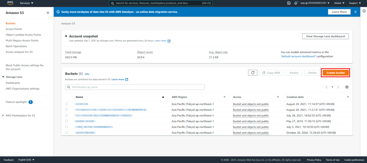This screenshot has width=367, height=163.
Task: Open Feedback in the footer
Action: [9, 160]
